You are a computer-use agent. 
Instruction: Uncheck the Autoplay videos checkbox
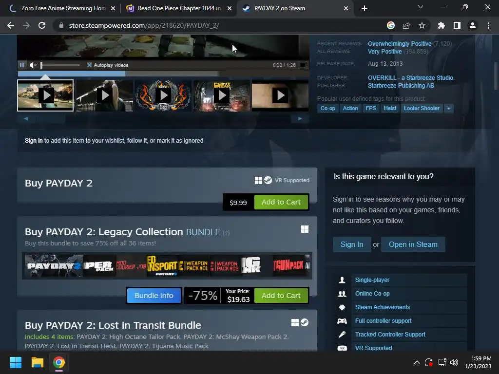pyautogui.click(x=90, y=65)
